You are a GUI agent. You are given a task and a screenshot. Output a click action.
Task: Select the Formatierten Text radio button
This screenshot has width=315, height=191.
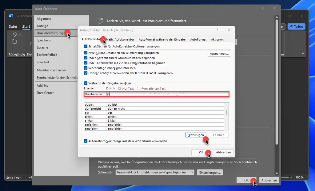[x=139, y=88]
